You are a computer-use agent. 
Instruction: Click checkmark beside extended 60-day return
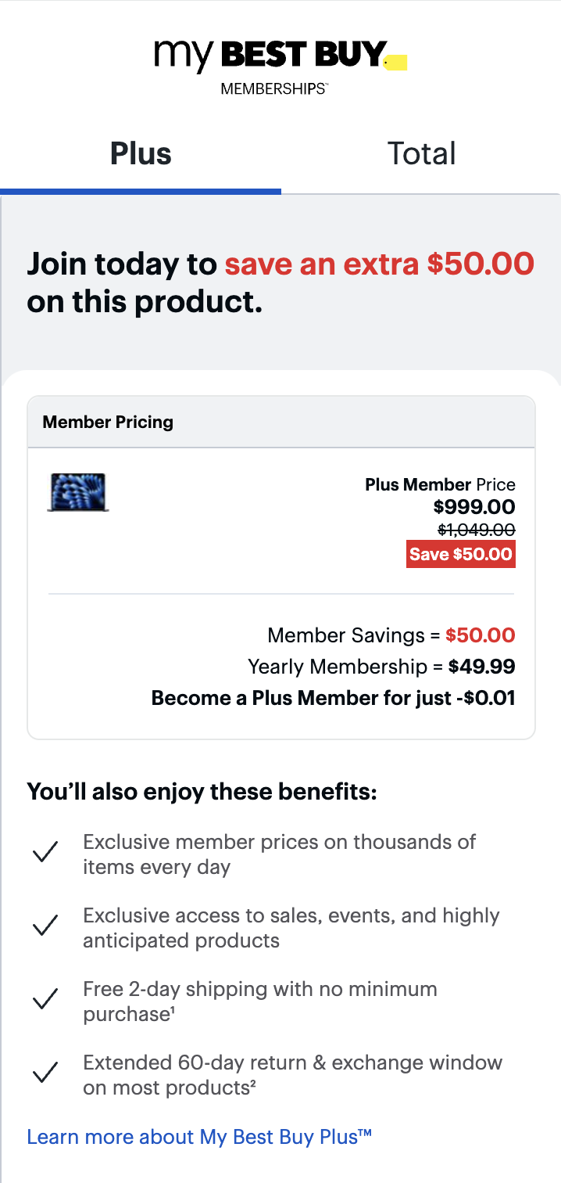coord(47,1073)
